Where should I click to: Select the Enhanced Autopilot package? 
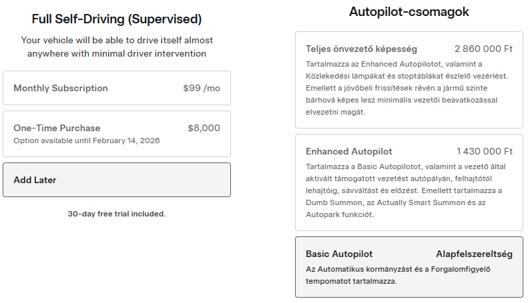tap(409, 182)
